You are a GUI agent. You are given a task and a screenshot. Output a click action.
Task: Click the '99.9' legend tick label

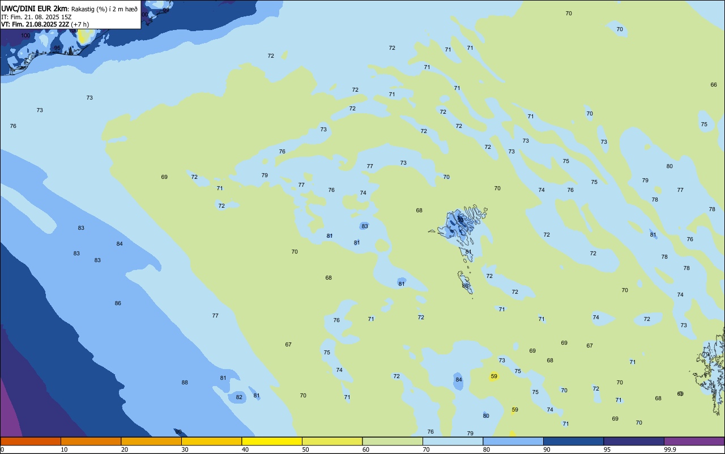click(670, 449)
